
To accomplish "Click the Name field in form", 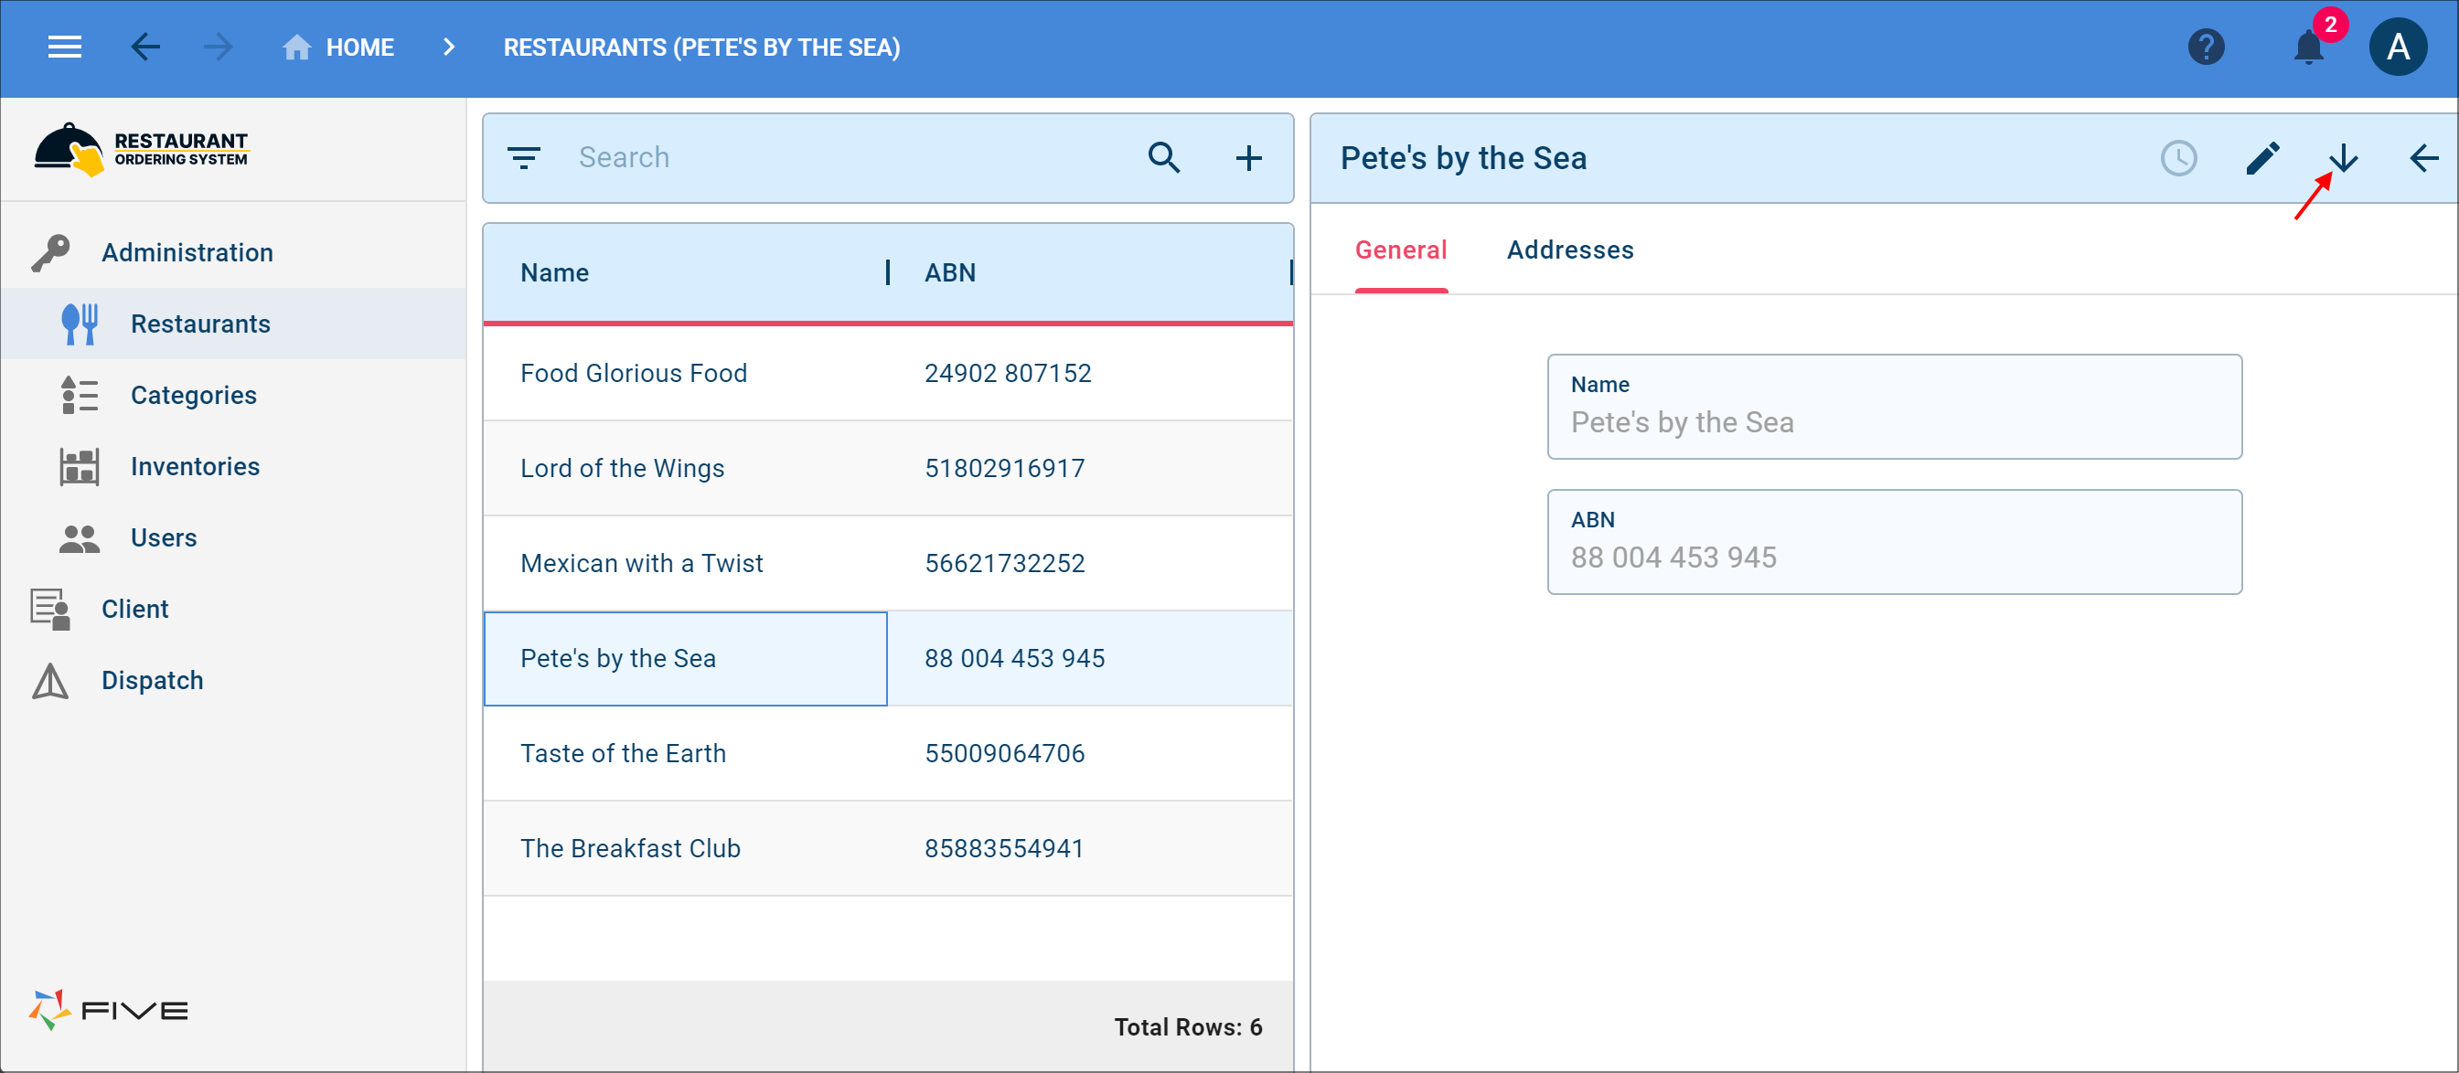I will pyautogui.click(x=1894, y=408).
